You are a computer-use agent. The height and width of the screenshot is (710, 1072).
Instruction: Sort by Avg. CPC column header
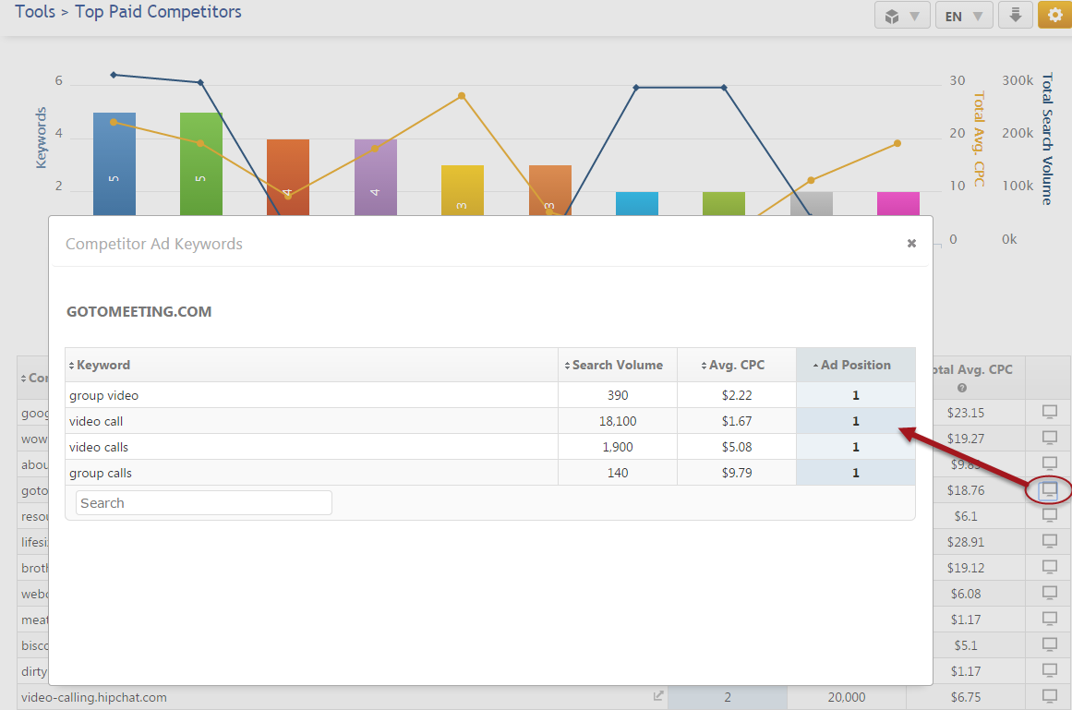click(x=736, y=365)
